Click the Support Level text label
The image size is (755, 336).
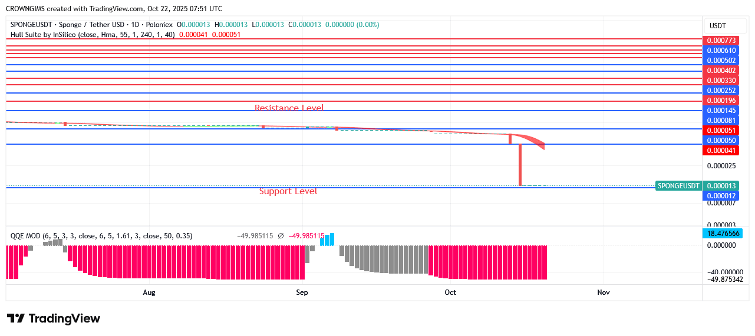tap(288, 191)
